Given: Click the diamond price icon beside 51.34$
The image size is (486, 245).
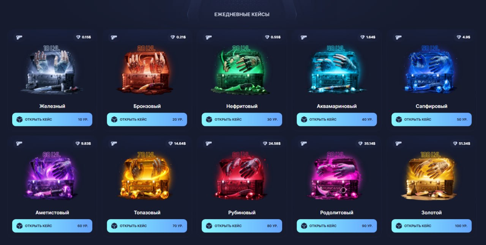Looking at the screenshot, I should [x=455, y=143].
